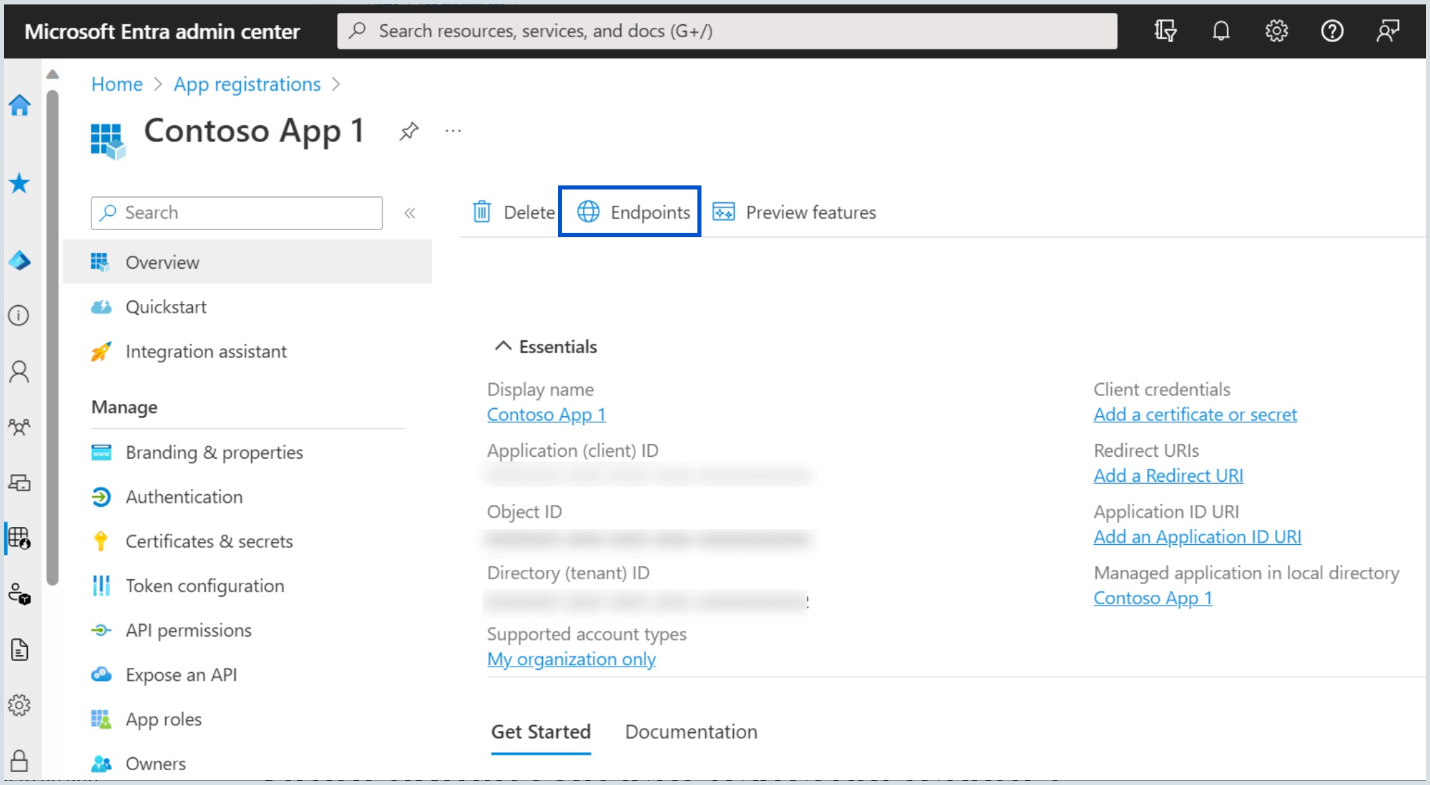Click the Delete trash toolbar icon
This screenshot has height=785, width=1430.
[x=482, y=212]
